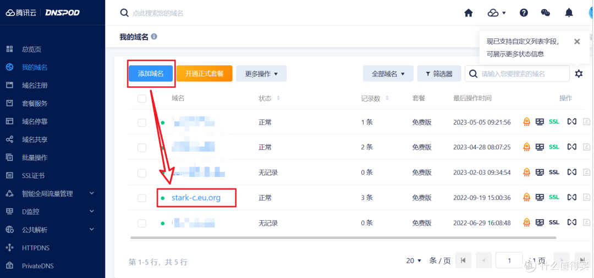The width and height of the screenshot is (594, 278).
Task: Click the 筛选器 filter button
Action: coord(439,74)
